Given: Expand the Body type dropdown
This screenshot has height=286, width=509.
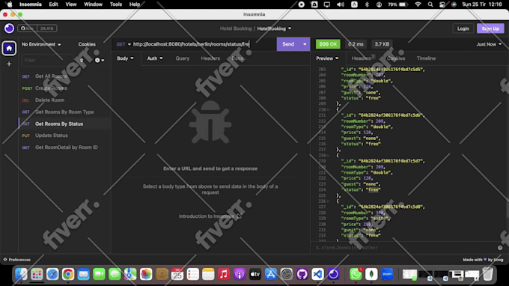Looking at the screenshot, I should tap(125, 58).
